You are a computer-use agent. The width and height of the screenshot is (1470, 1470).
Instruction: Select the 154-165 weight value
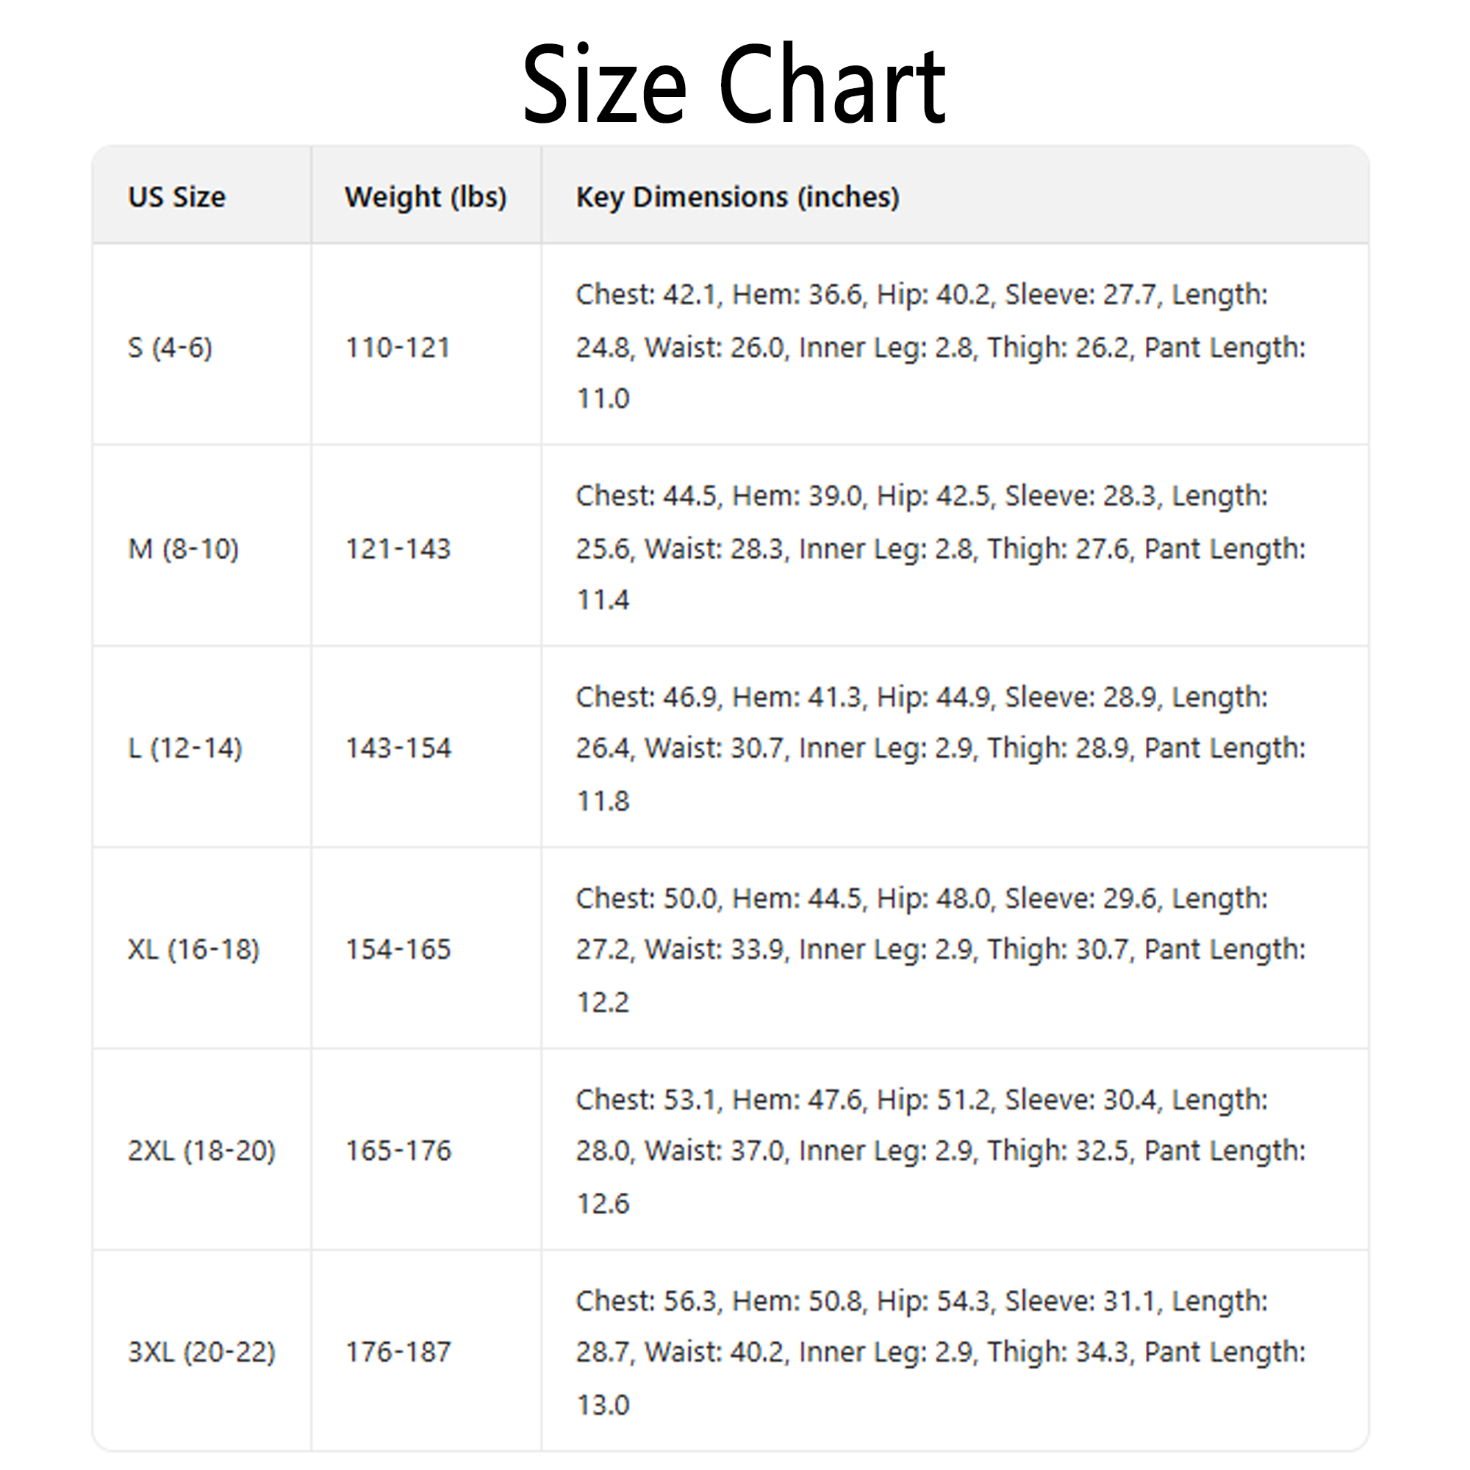coord(398,950)
